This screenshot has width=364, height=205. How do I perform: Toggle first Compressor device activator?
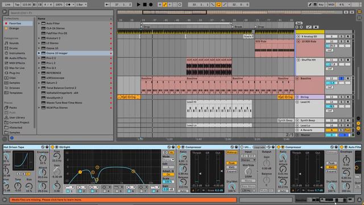click(179, 147)
